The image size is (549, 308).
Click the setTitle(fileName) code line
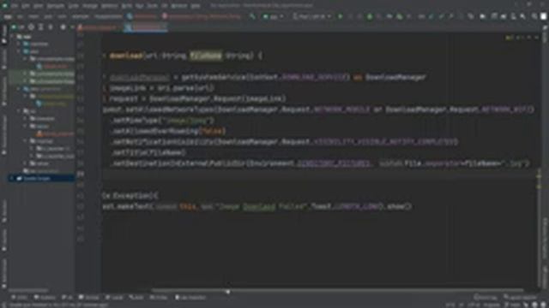[x=148, y=152]
